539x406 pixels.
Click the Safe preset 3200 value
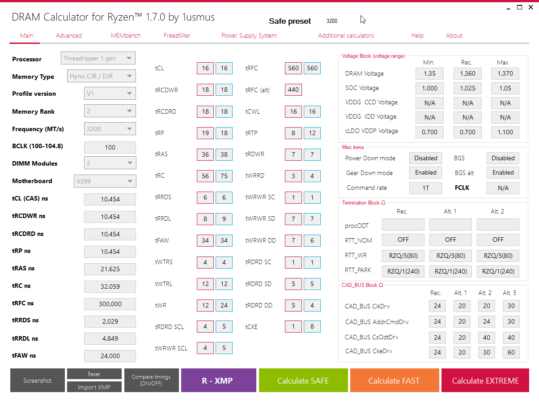[x=332, y=21]
